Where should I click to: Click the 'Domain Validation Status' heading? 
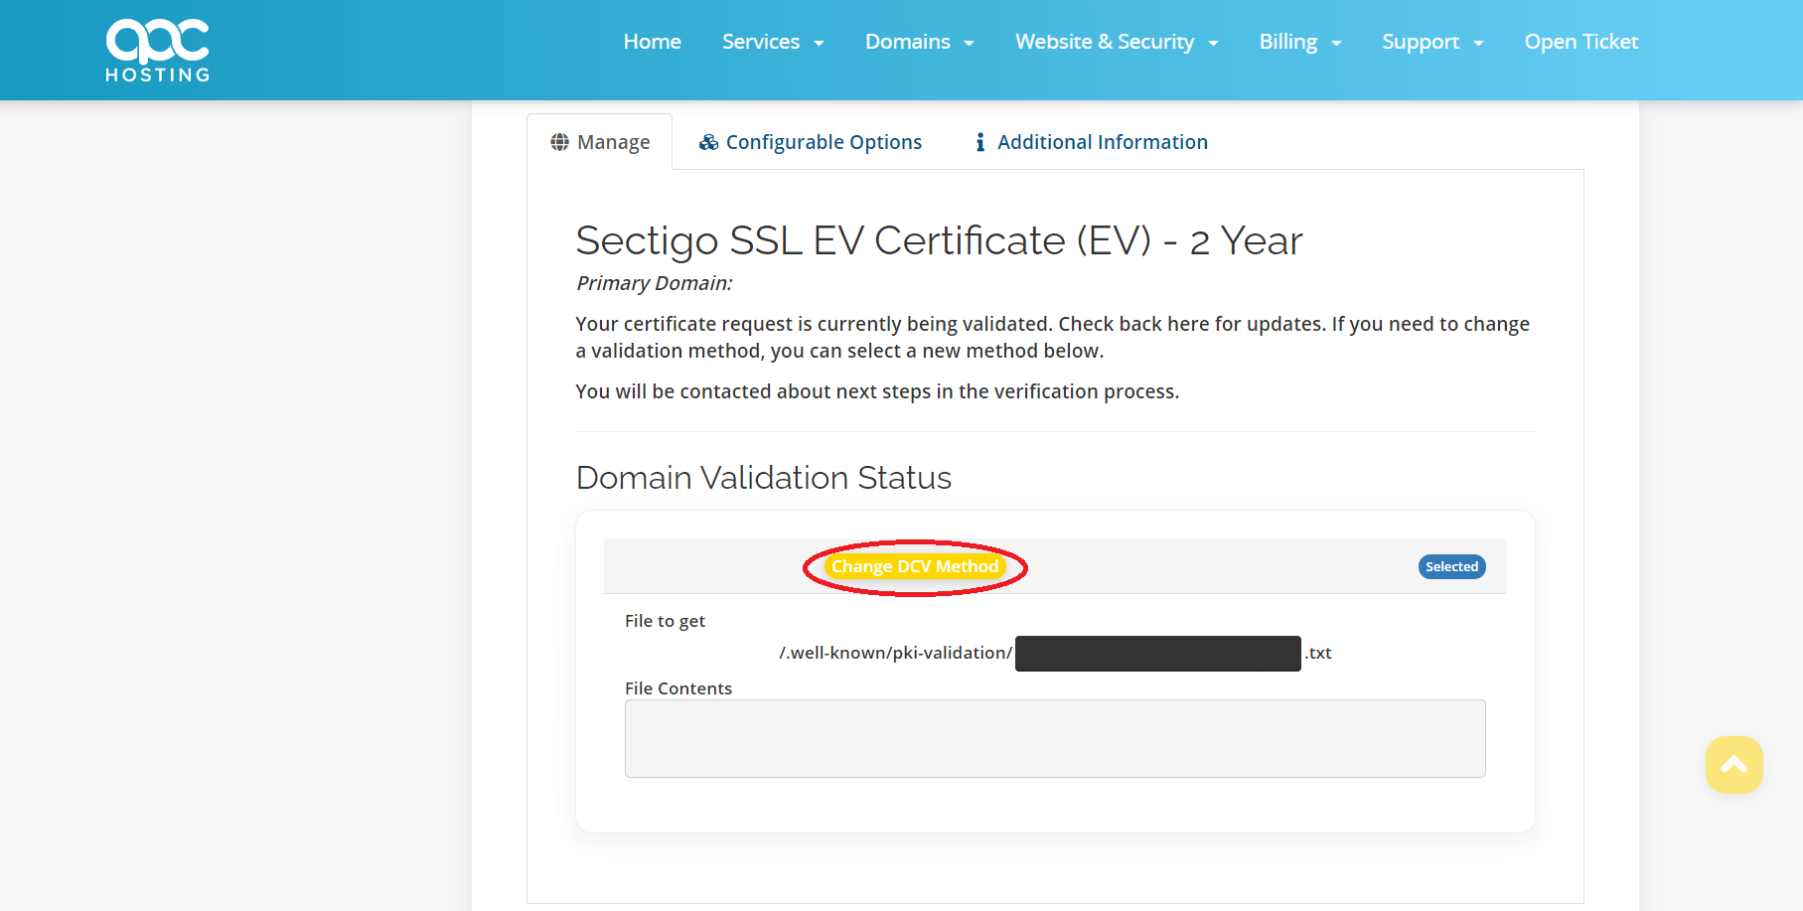(x=763, y=478)
